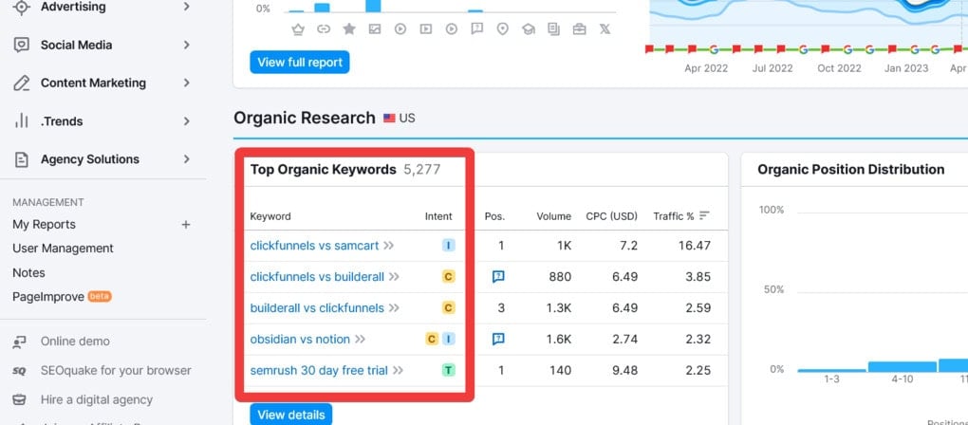Click the 9.48 CPC value
The image size is (968, 425).
624,371
